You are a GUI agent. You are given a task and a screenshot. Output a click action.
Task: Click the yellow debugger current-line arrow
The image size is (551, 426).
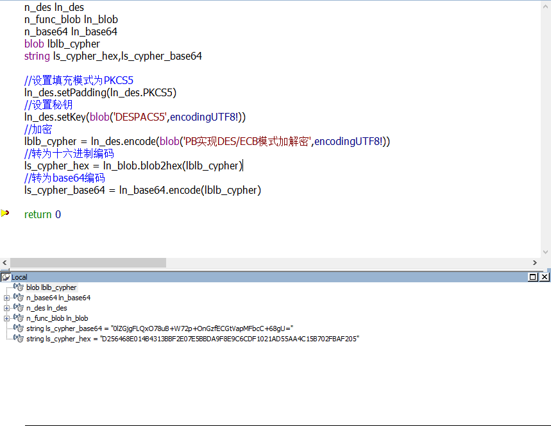(5, 213)
